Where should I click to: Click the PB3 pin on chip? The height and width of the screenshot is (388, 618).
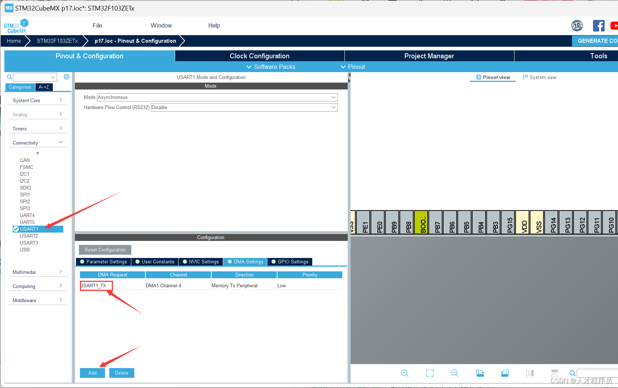pyautogui.click(x=494, y=222)
